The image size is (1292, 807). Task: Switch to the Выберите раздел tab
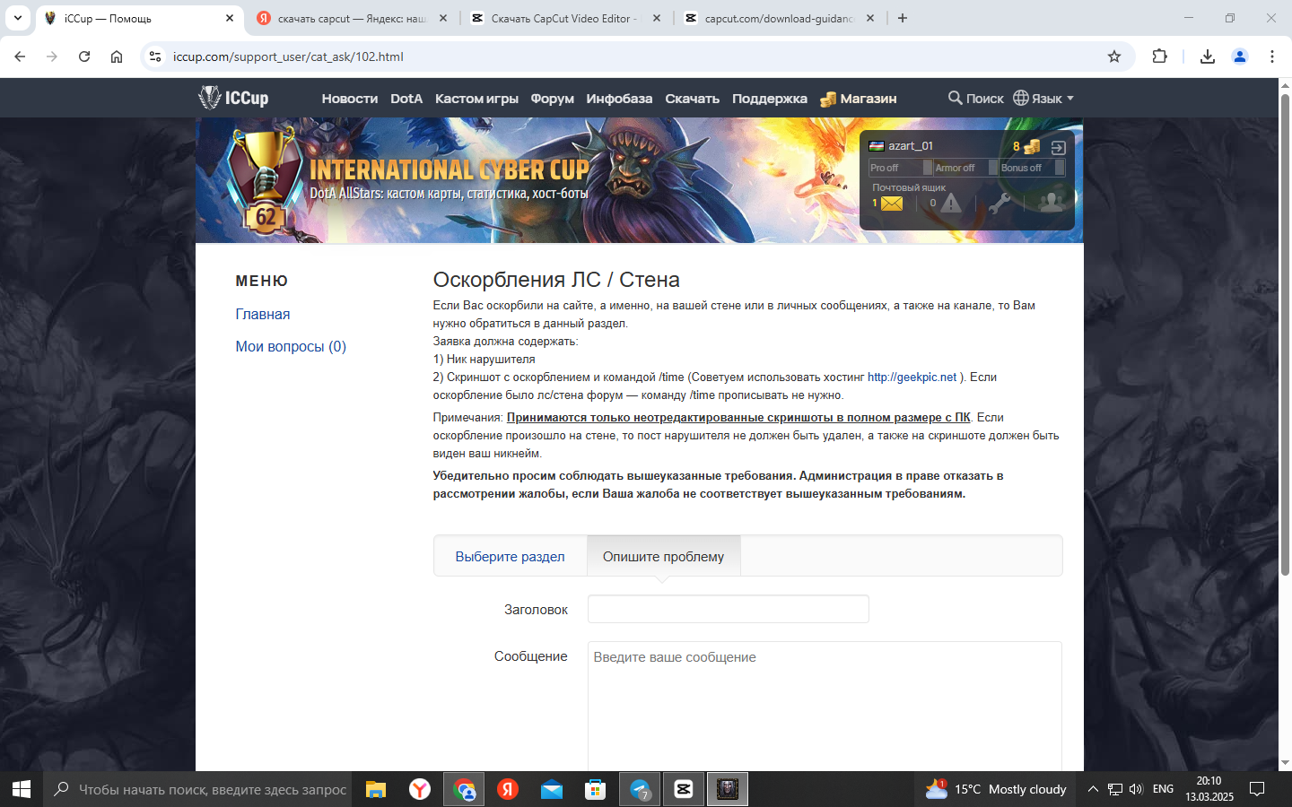[x=510, y=556]
